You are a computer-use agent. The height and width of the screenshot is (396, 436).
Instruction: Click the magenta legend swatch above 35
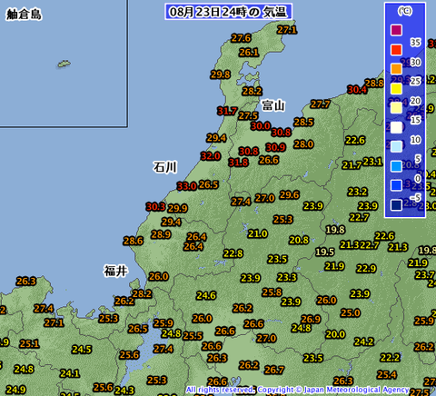(396, 30)
